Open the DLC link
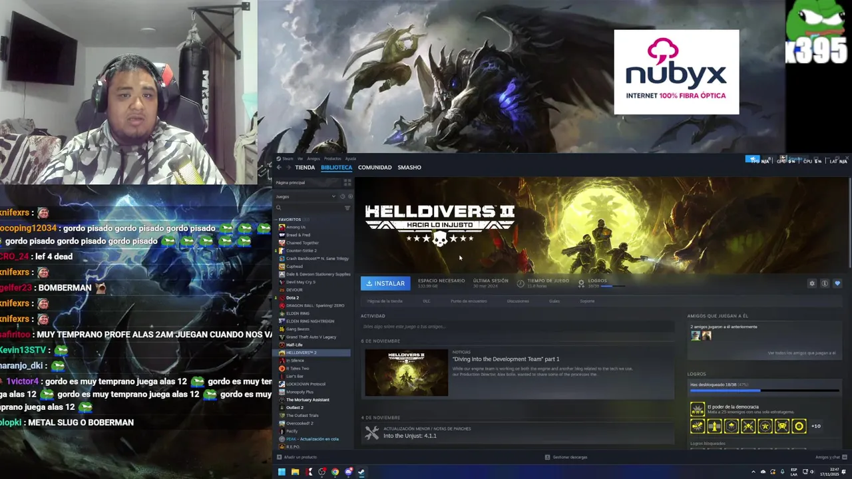This screenshot has width=852, height=479. click(x=427, y=301)
